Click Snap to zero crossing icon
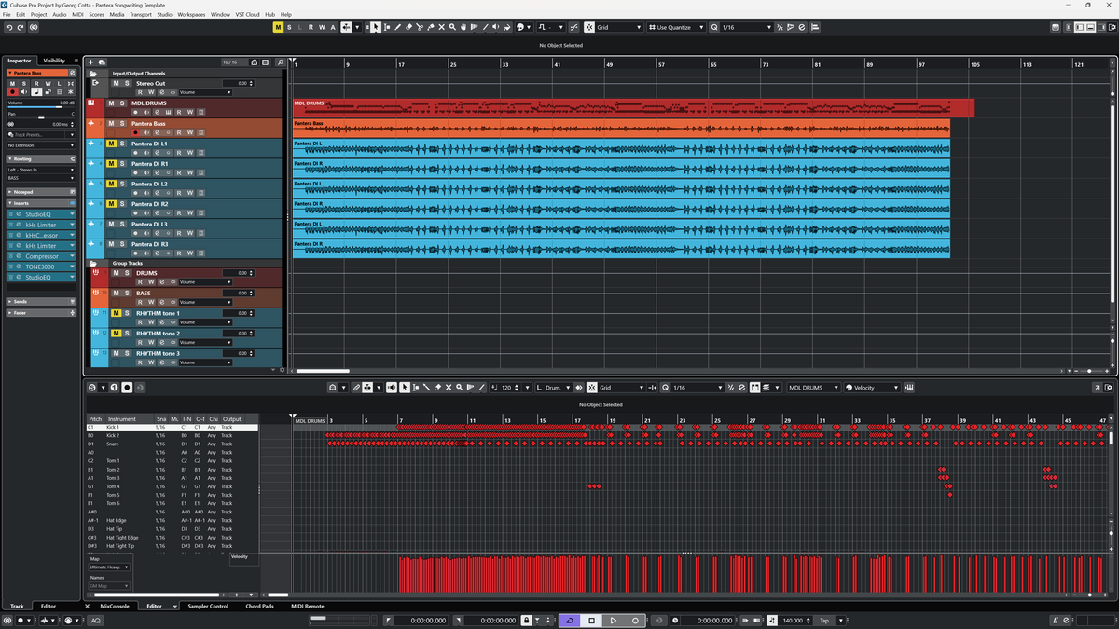 [573, 27]
